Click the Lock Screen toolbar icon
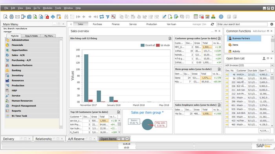The image size is (275, 154). pos(59,17)
